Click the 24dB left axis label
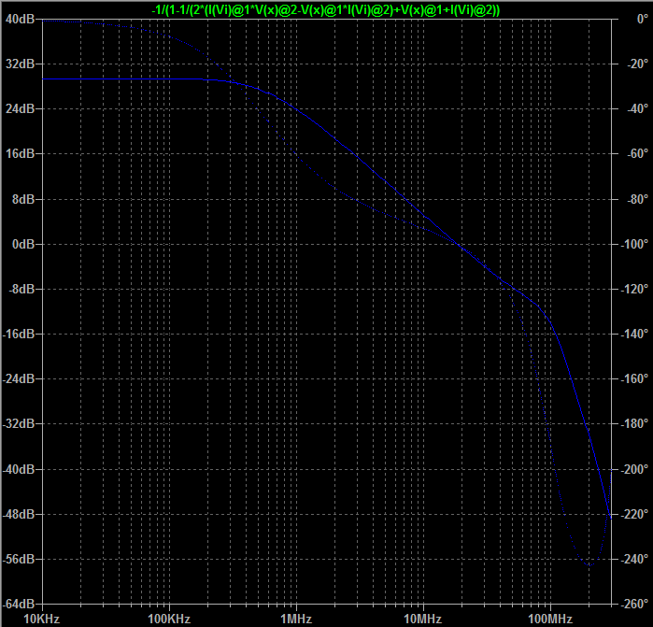This screenshot has width=653, height=627. [x=20, y=108]
